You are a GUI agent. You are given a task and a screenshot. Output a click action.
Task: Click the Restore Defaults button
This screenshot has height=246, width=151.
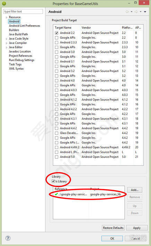(113, 228)
